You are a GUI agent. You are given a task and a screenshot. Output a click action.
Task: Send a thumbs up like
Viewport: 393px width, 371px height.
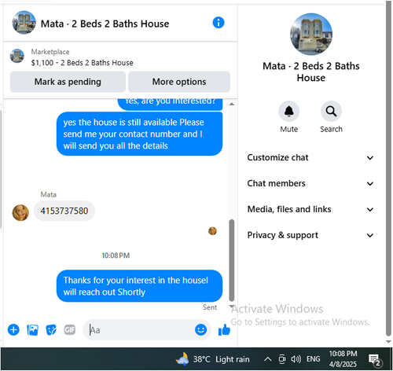tap(224, 330)
